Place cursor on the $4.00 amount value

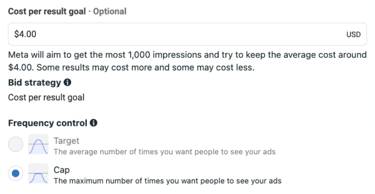tap(25, 34)
